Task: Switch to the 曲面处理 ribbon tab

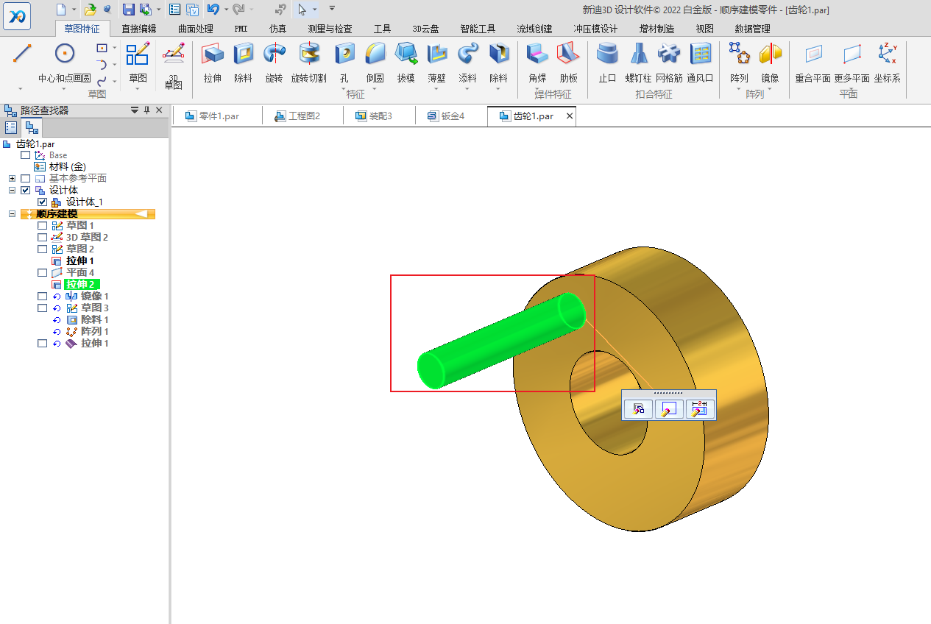Action: coord(196,29)
